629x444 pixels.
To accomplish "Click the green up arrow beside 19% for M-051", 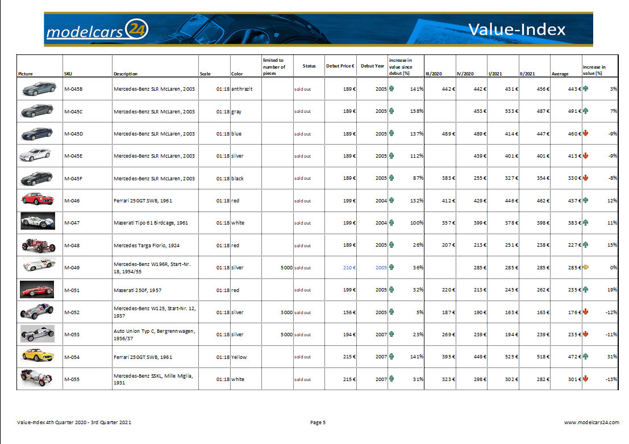I will tap(586, 289).
